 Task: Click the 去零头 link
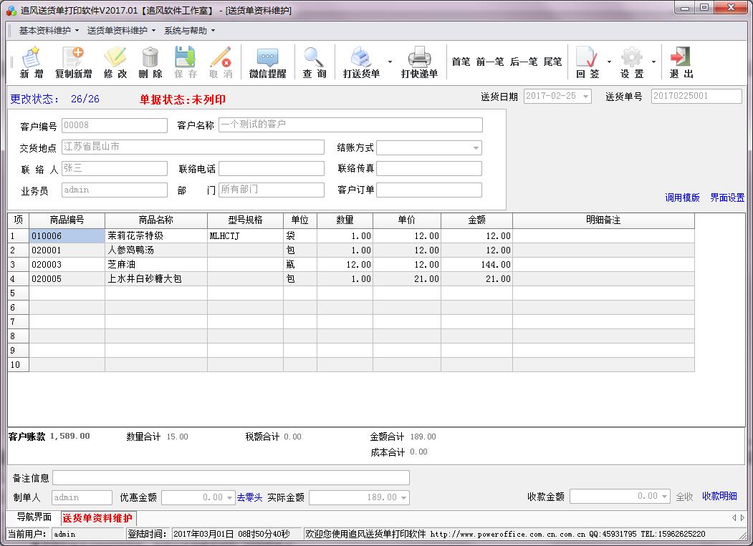coord(250,497)
